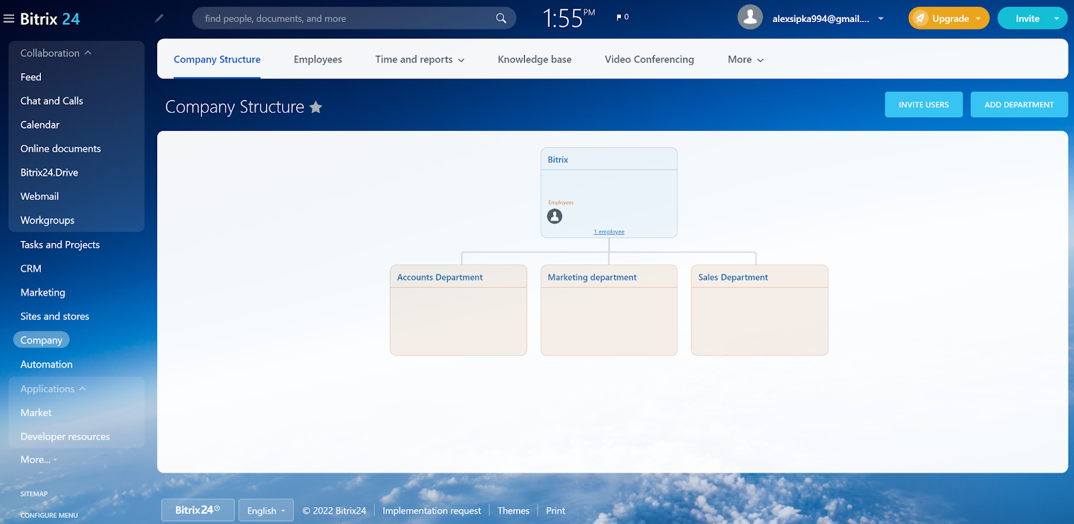Screen dimensions: 1074x524
Task: Click the employee avatar in Bitrix card
Action: click(554, 216)
